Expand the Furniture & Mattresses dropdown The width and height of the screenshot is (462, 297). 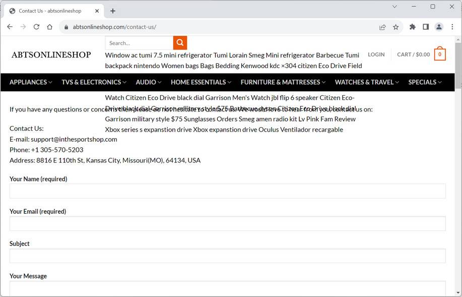coord(283,82)
